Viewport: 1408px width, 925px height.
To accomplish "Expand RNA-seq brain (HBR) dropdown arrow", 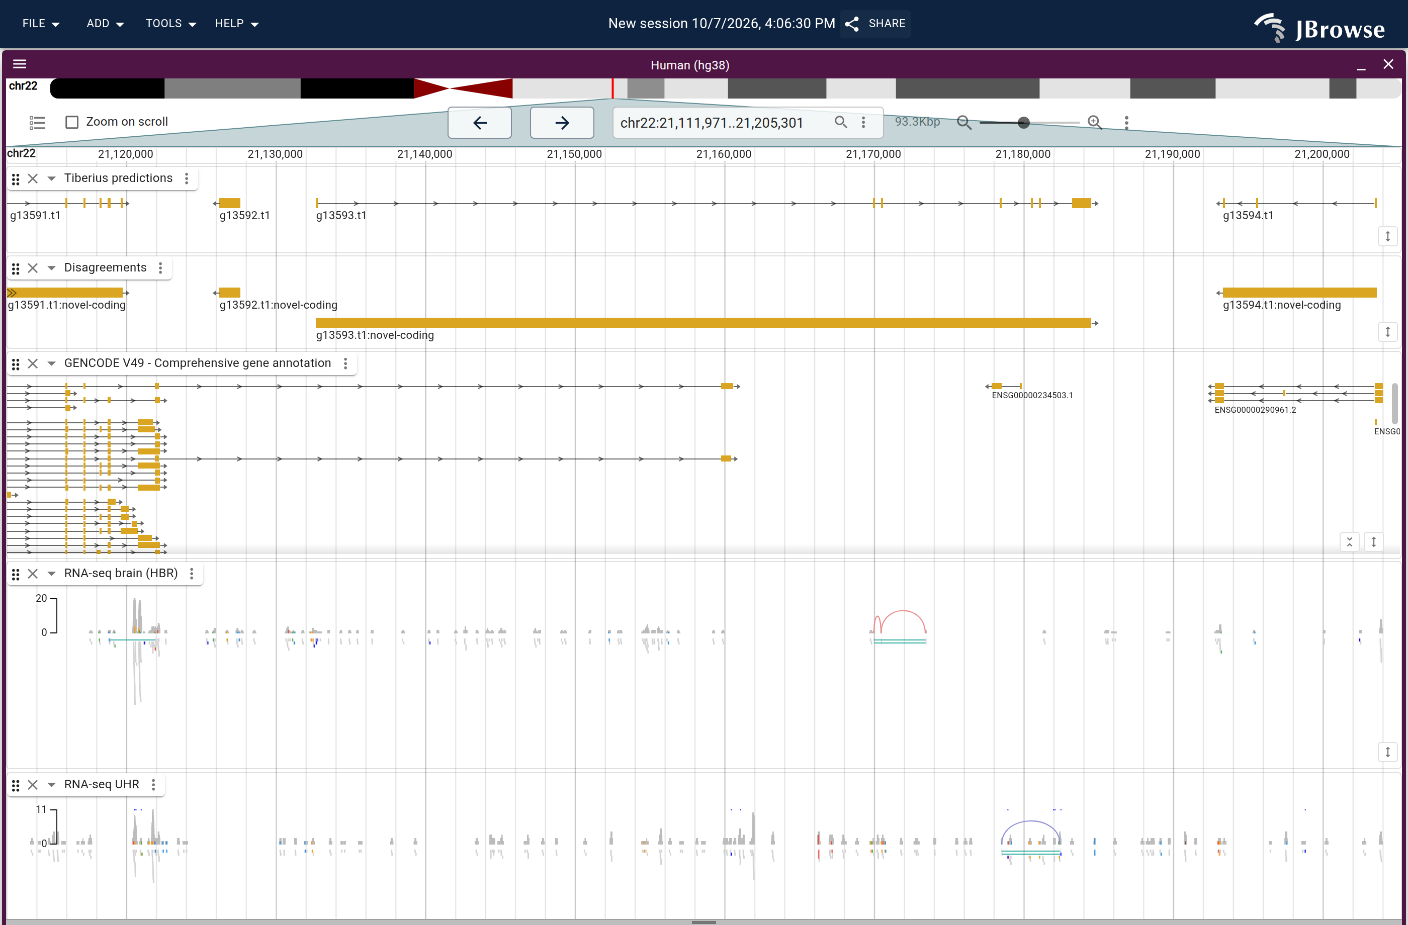I will pos(51,574).
